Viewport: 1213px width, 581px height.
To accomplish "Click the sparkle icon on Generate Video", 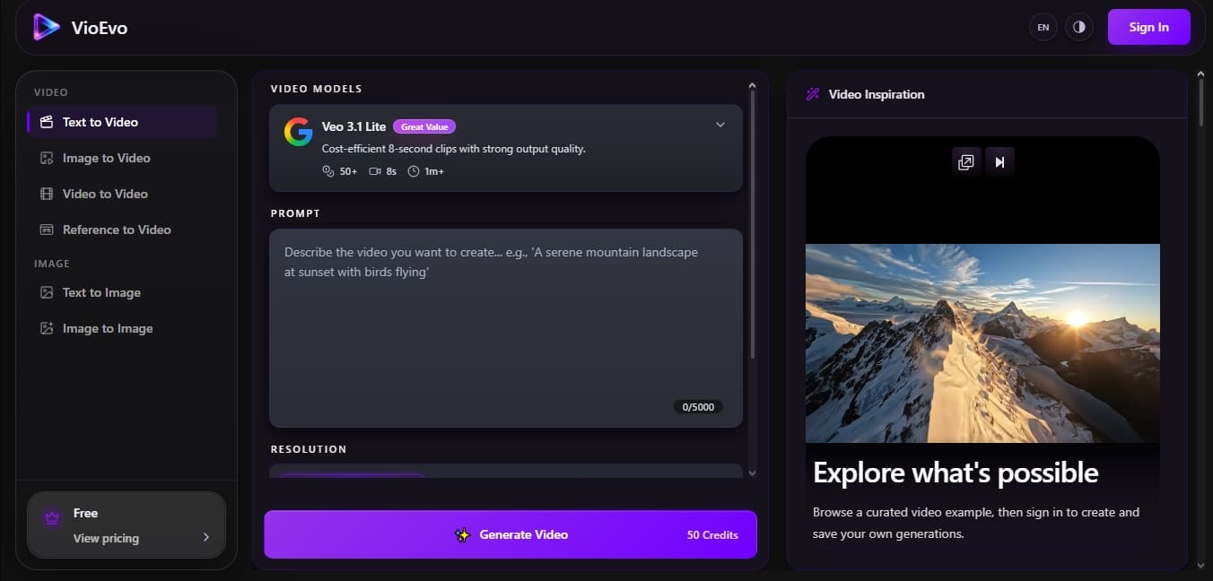I will tap(462, 534).
